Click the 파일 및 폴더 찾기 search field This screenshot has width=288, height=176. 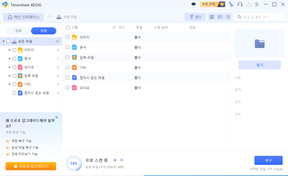click(259, 17)
